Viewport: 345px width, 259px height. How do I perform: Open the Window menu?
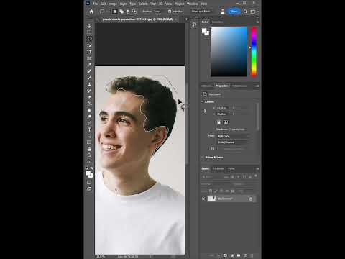pyautogui.click(x=193, y=4)
